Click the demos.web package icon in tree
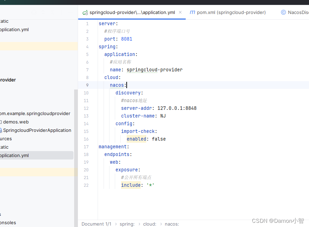The width and height of the screenshot is (309, 227). coord(1,122)
